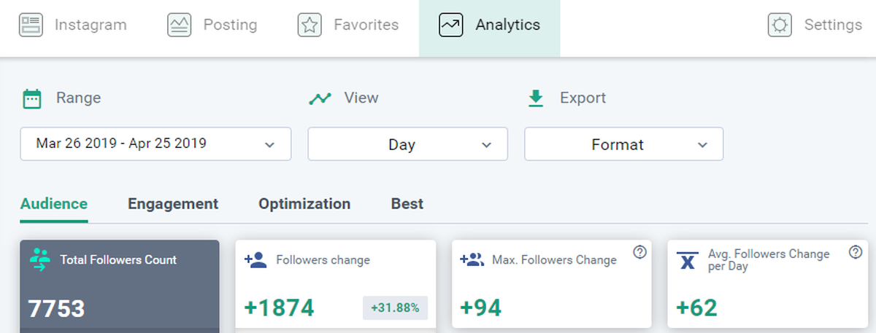Viewport: 876px width, 333px height.
Task: Click the Followers change card
Action: (x=336, y=284)
